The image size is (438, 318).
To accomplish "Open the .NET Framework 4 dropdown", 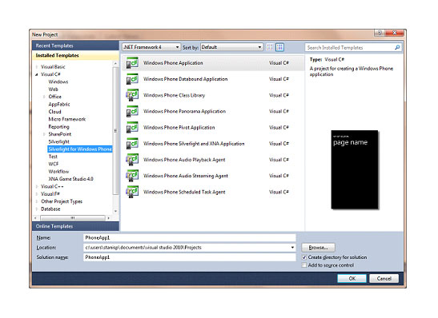I will [x=151, y=47].
